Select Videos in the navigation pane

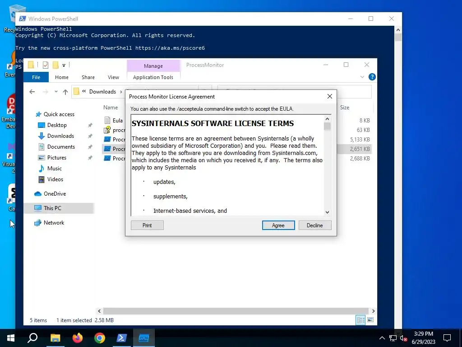click(55, 179)
